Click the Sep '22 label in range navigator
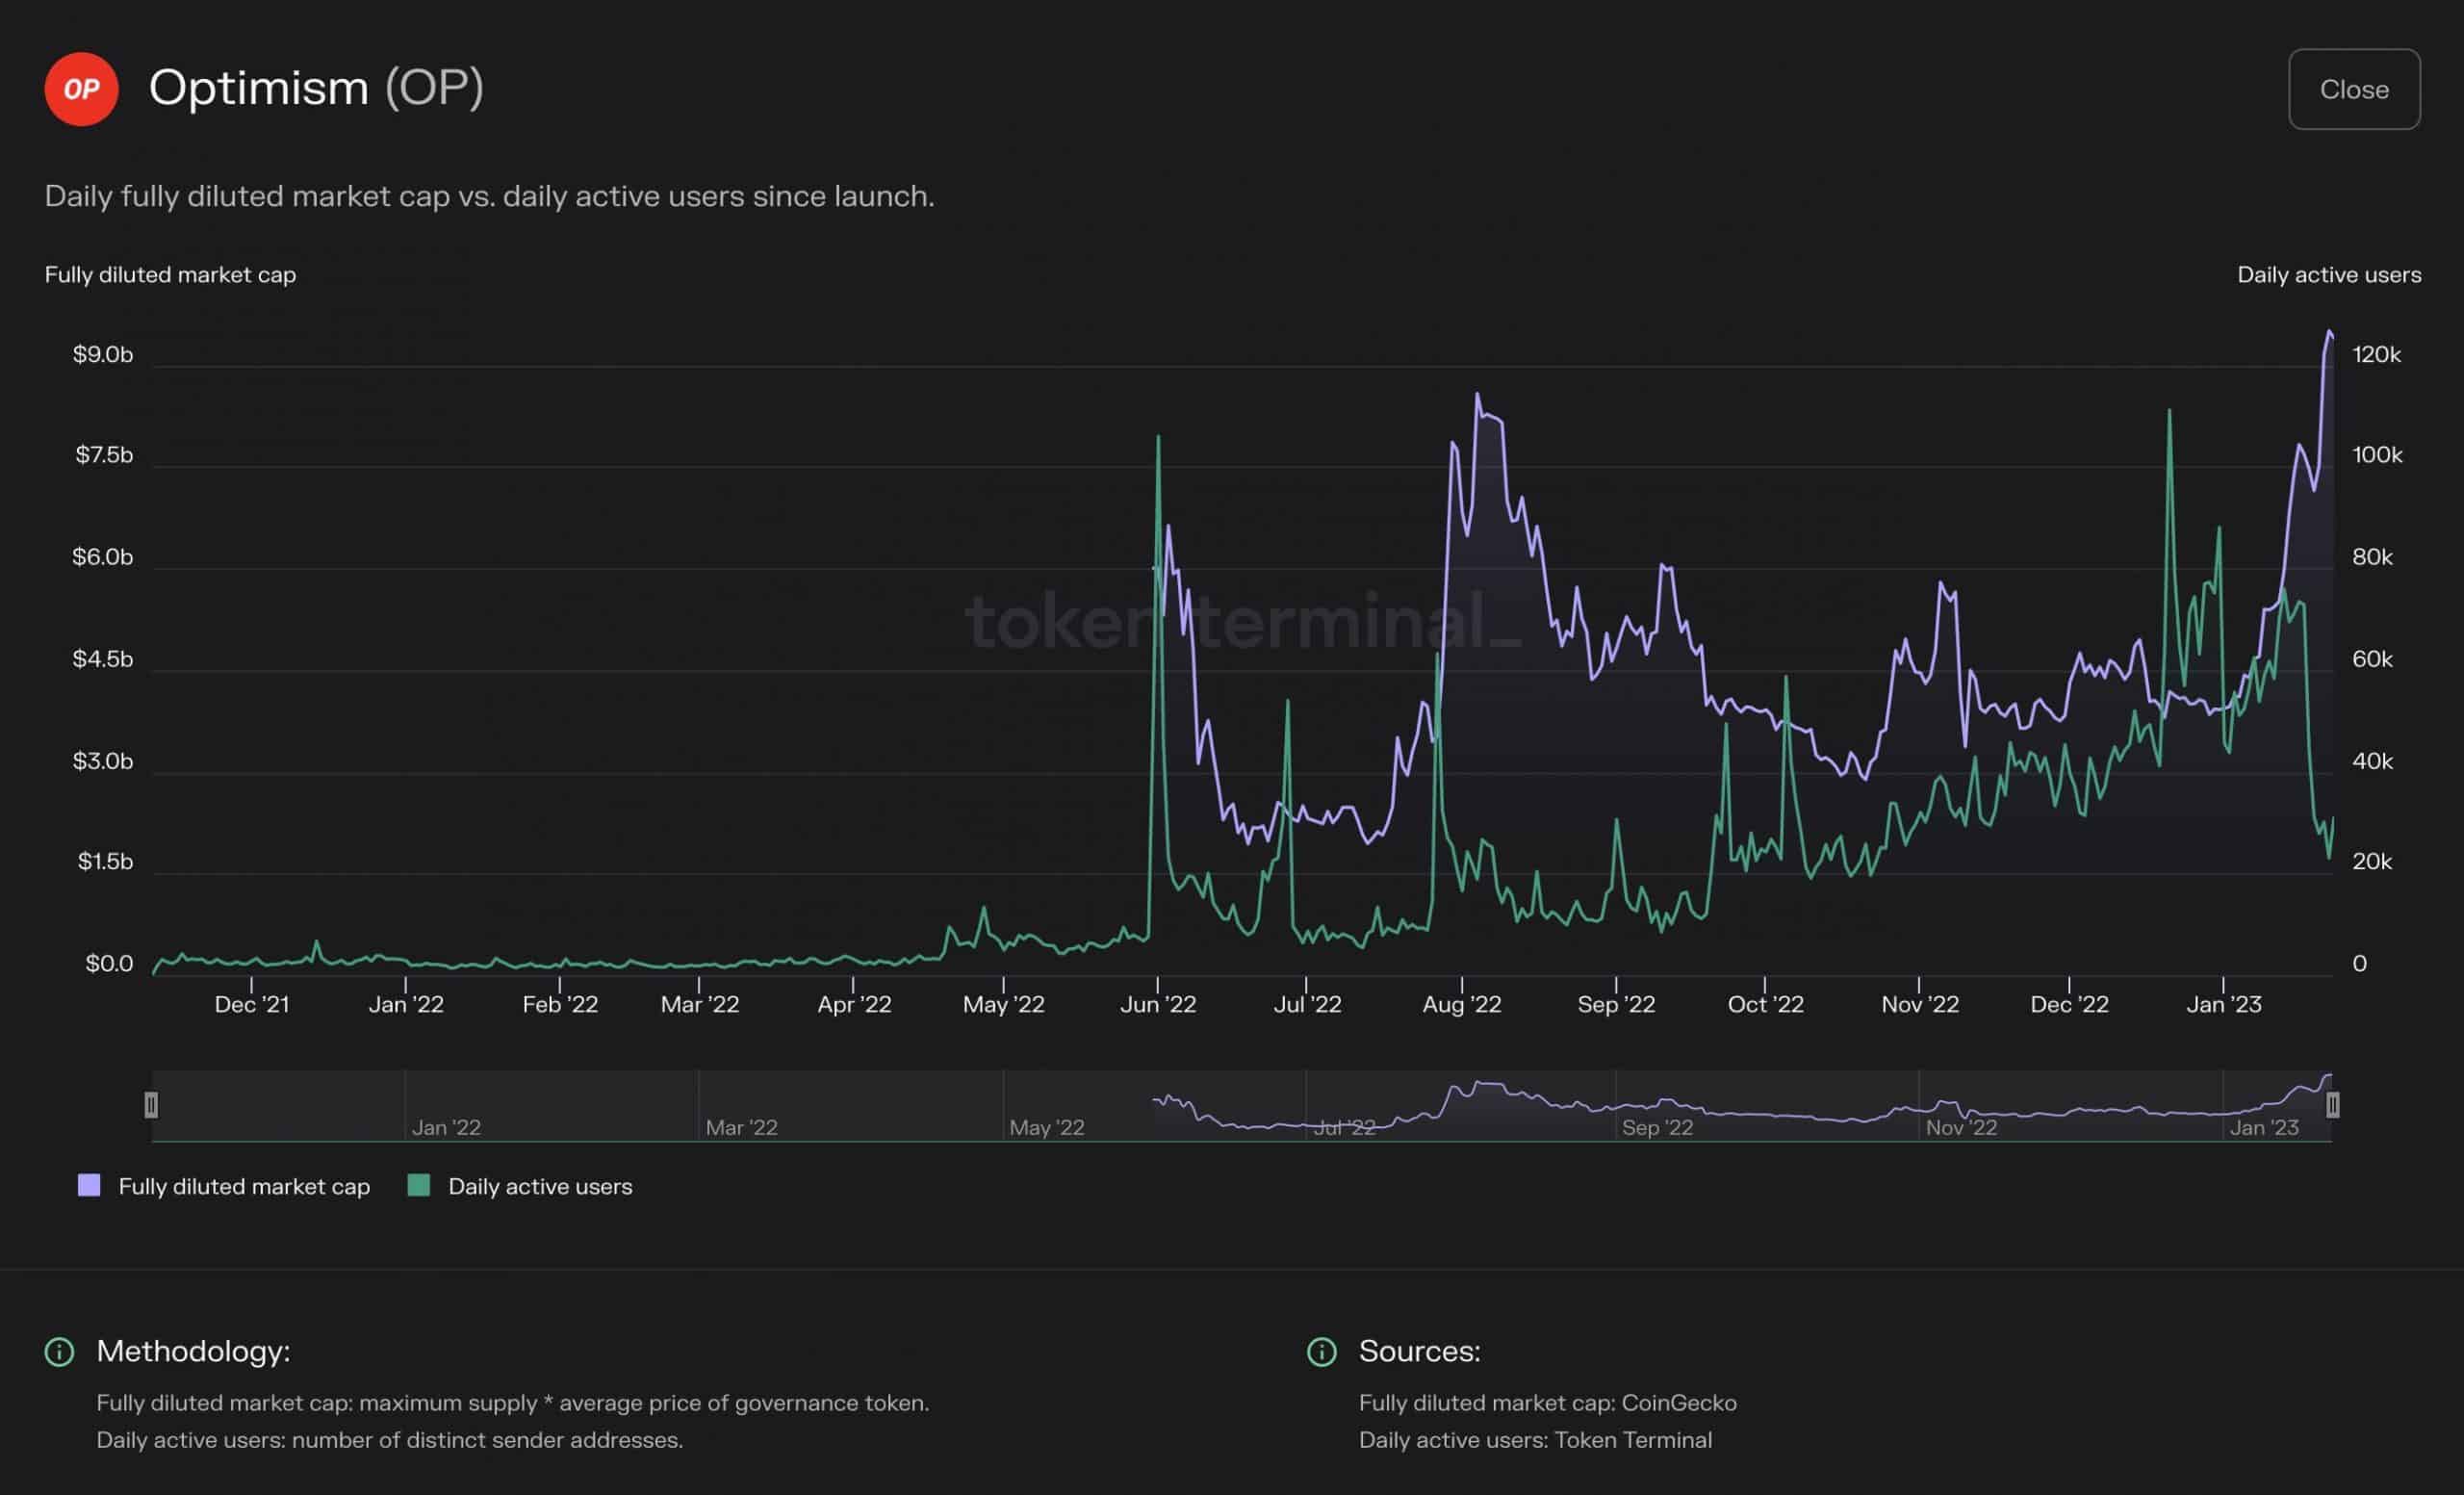 click(x=1657, y=1127)
